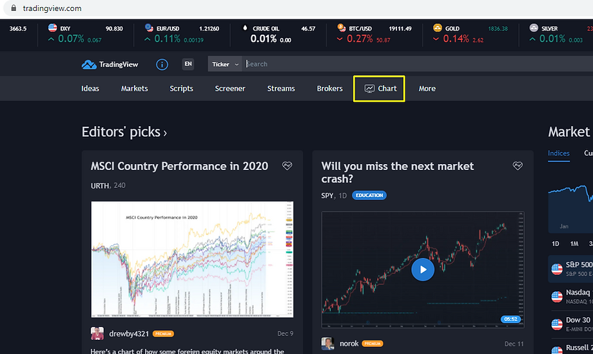Open the CRUDE OIL ticker quote

point(278,34)
